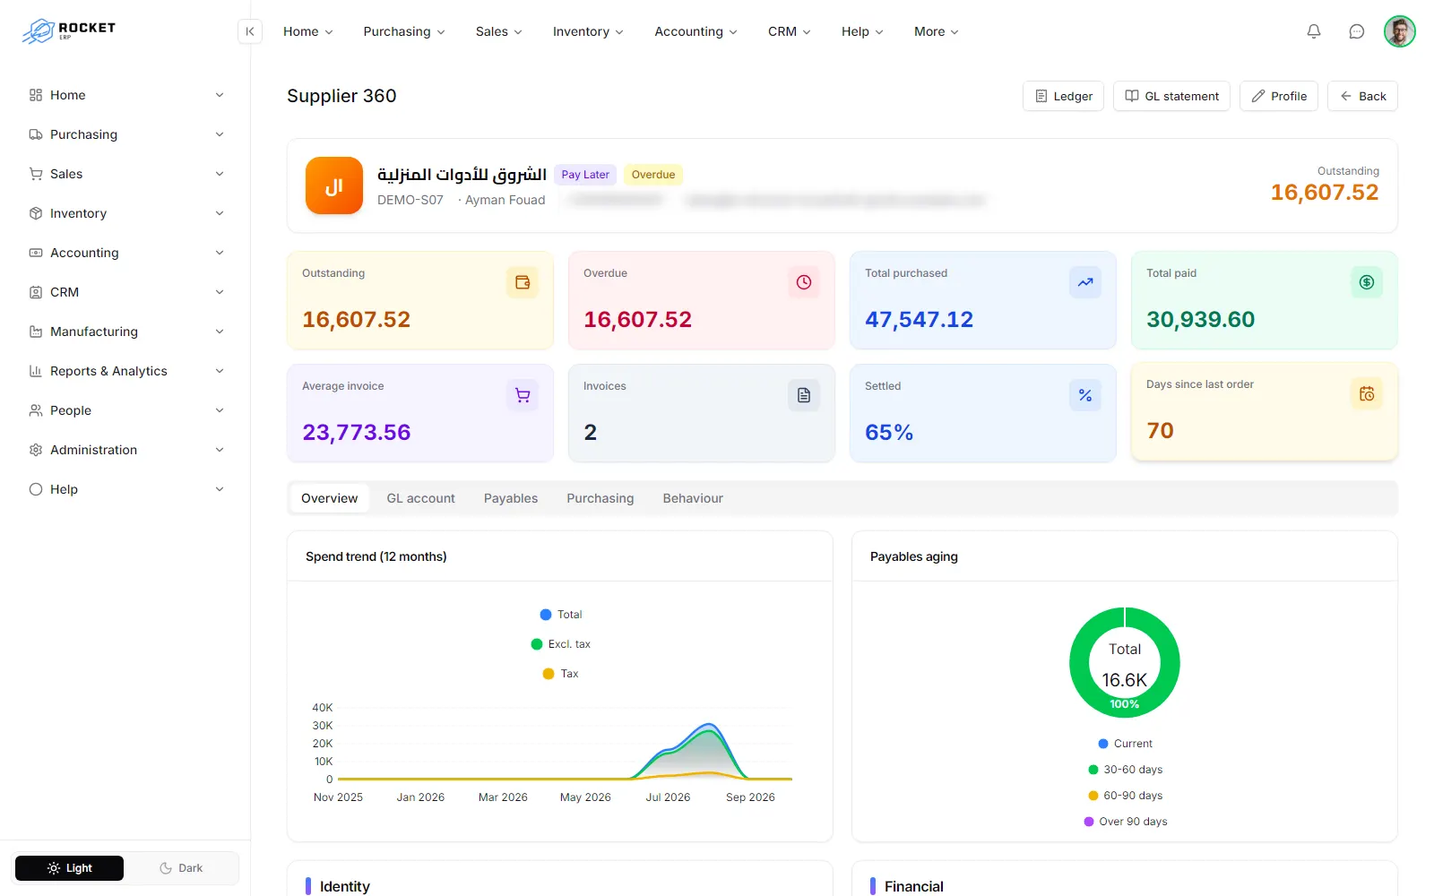Expand the Inventory sidebar section chevron
The width and height of the screenshot is (1434, 896).
(220, 213)
